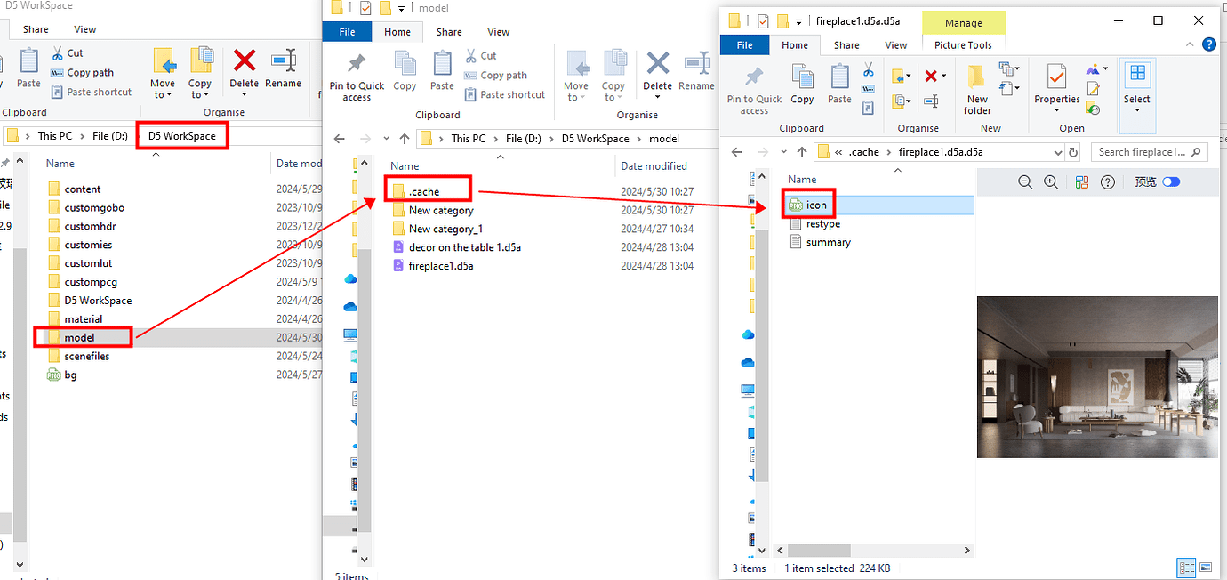The image size is (1227, 580).
Task: Zoom out of the preview image
Action: coord(1025,181)
